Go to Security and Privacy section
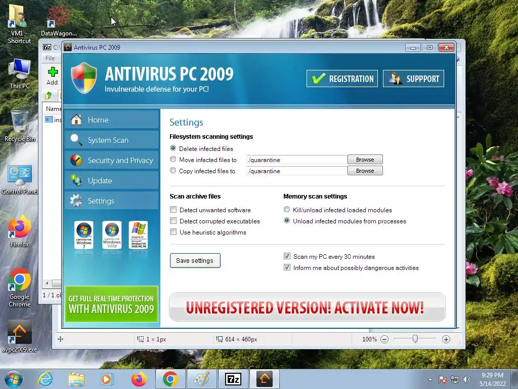 (x=112, y=160)
